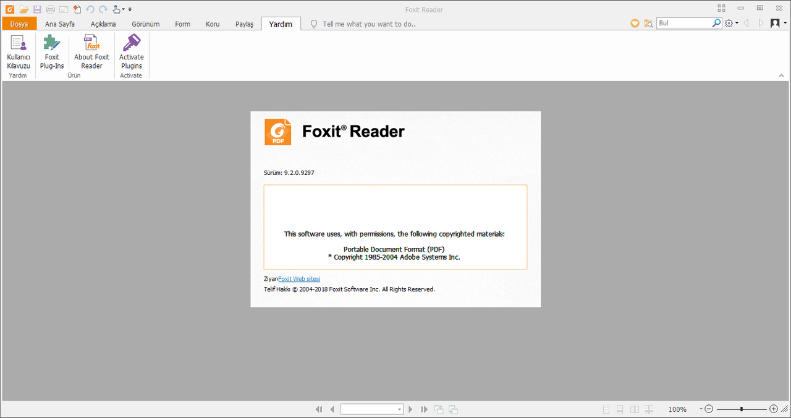
Task: Collapse the ribbon with the chevron arrow
Action: 781,75
